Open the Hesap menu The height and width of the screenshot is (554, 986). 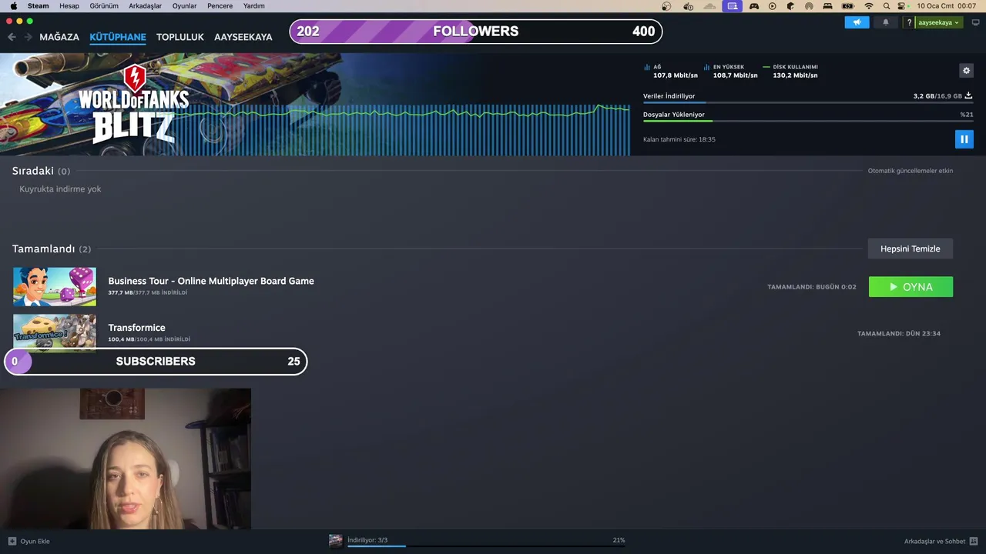coord(69,5)
